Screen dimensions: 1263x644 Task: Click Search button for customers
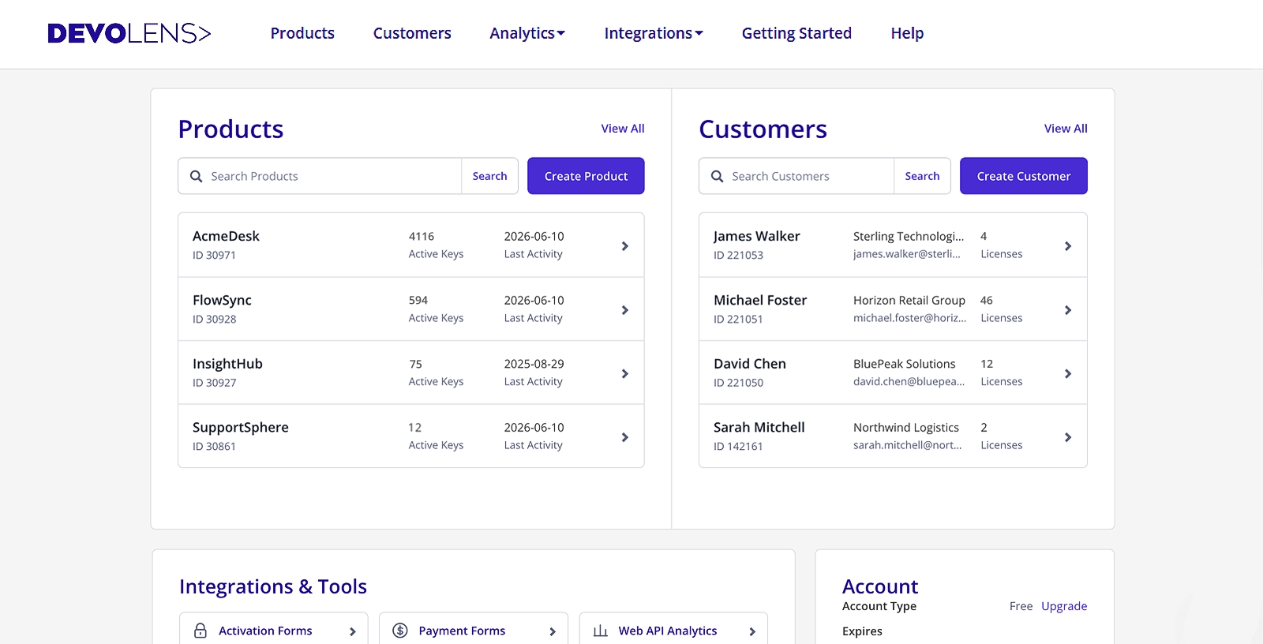[x=922, y=176]
